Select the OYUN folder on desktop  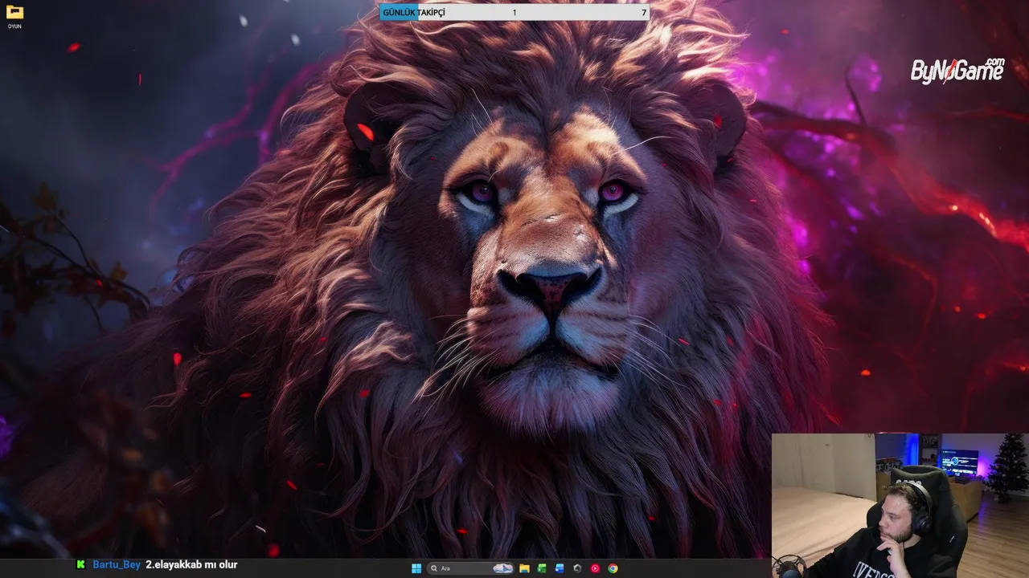[x=14, y=17]
